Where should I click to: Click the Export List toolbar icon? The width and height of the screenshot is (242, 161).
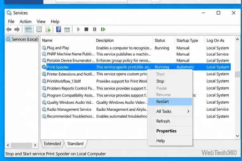pyautogui.click(x=48, y=29)
